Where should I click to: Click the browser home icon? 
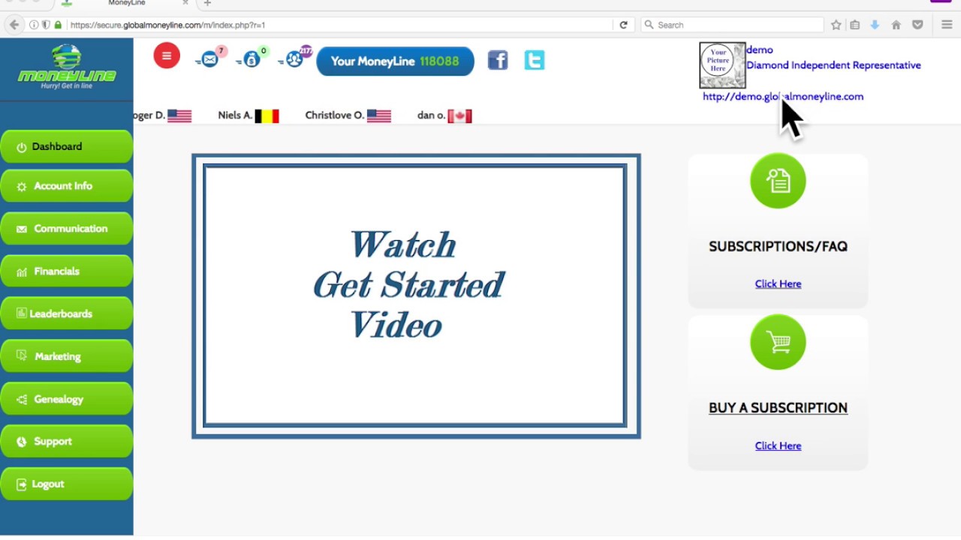(x=896, y=25)
